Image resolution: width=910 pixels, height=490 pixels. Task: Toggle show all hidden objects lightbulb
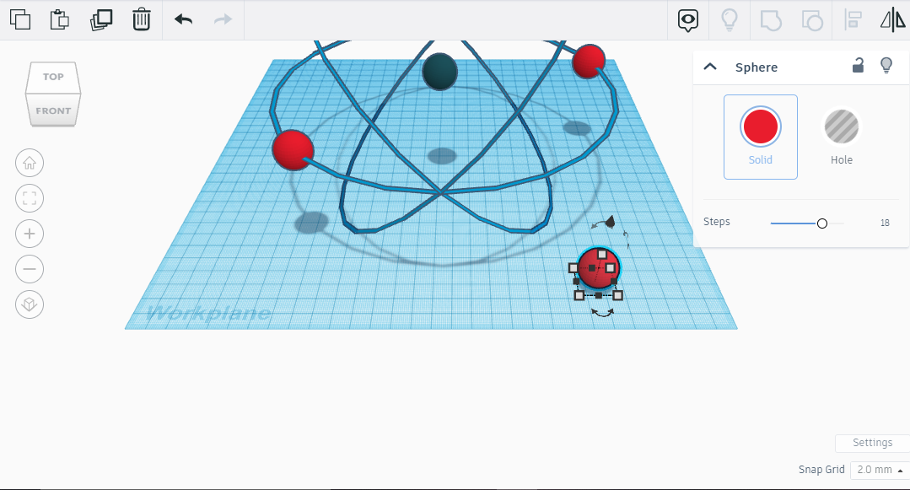pyautogui.click(x=730, y=19)
